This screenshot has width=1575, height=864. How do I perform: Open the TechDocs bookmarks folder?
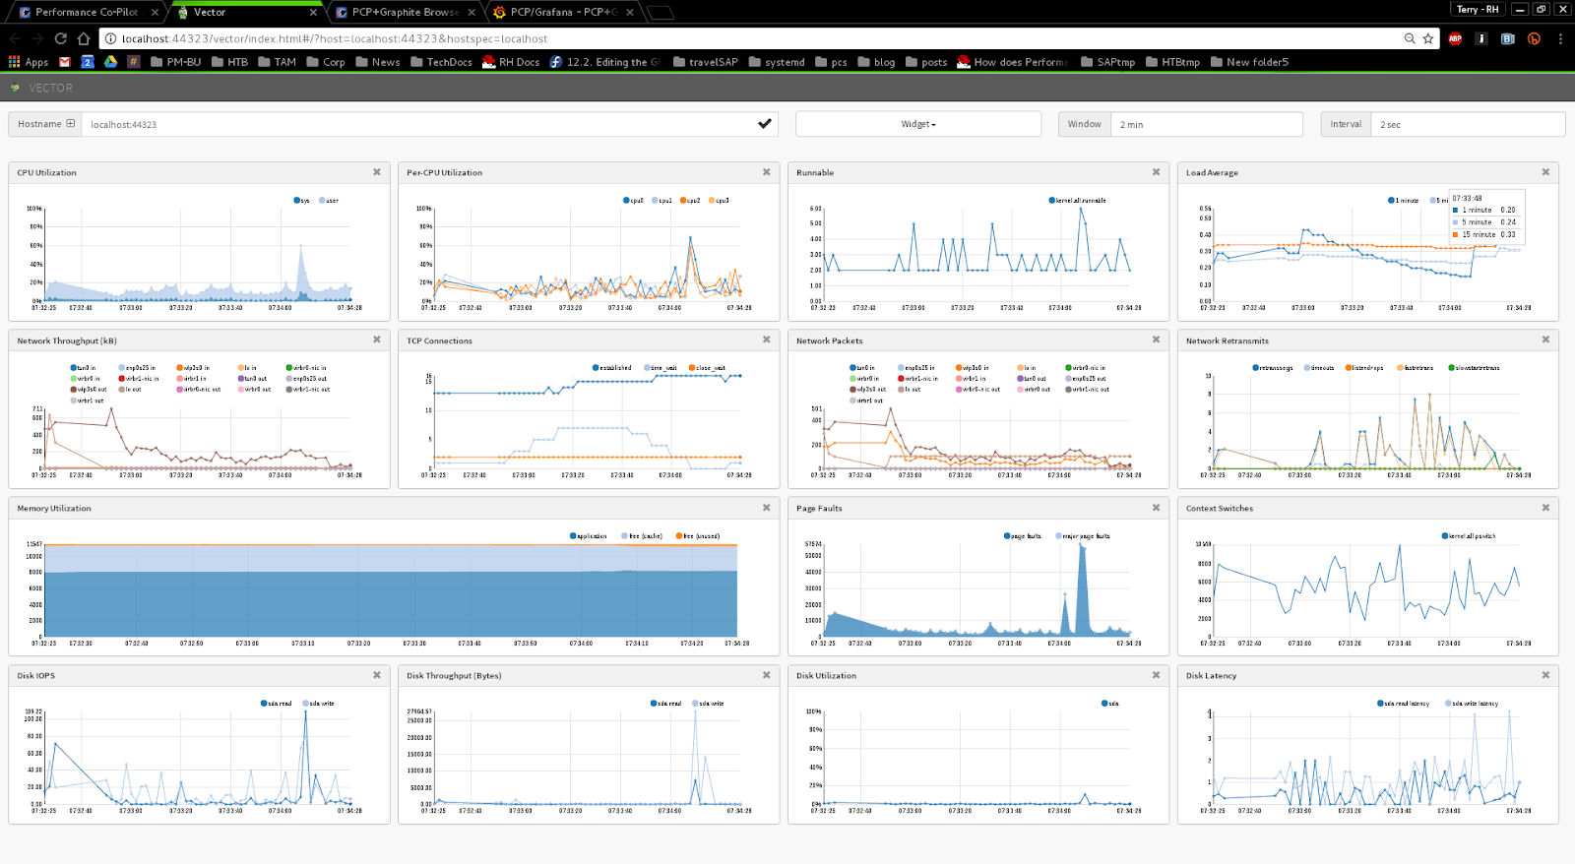click(442, 62)
